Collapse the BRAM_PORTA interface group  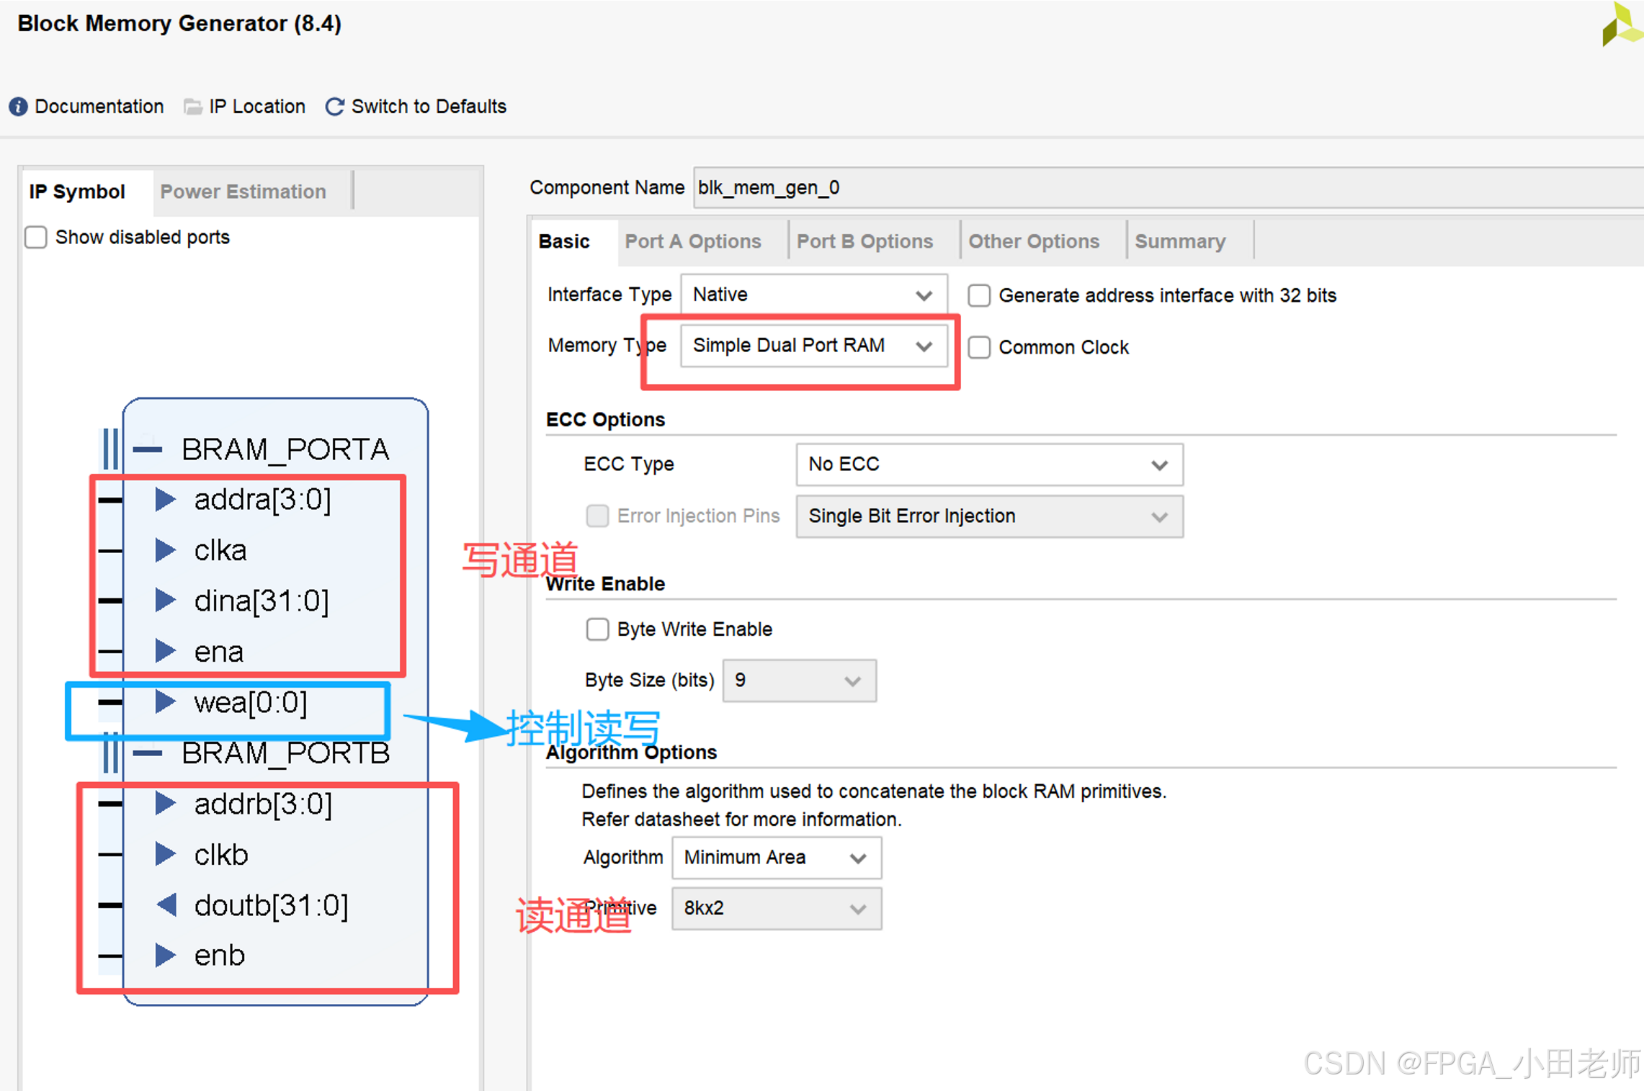click(x=148, y=449)
